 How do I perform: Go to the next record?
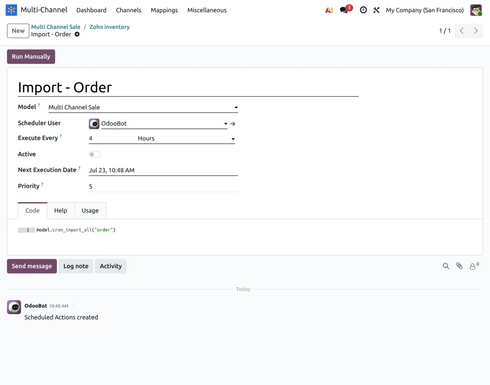pyautogui.click(x=476, y=31)
